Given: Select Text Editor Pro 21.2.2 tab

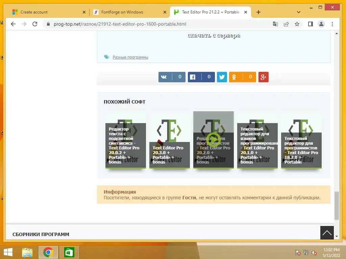Looking at the screenshot, I should [x=211, y=12].
